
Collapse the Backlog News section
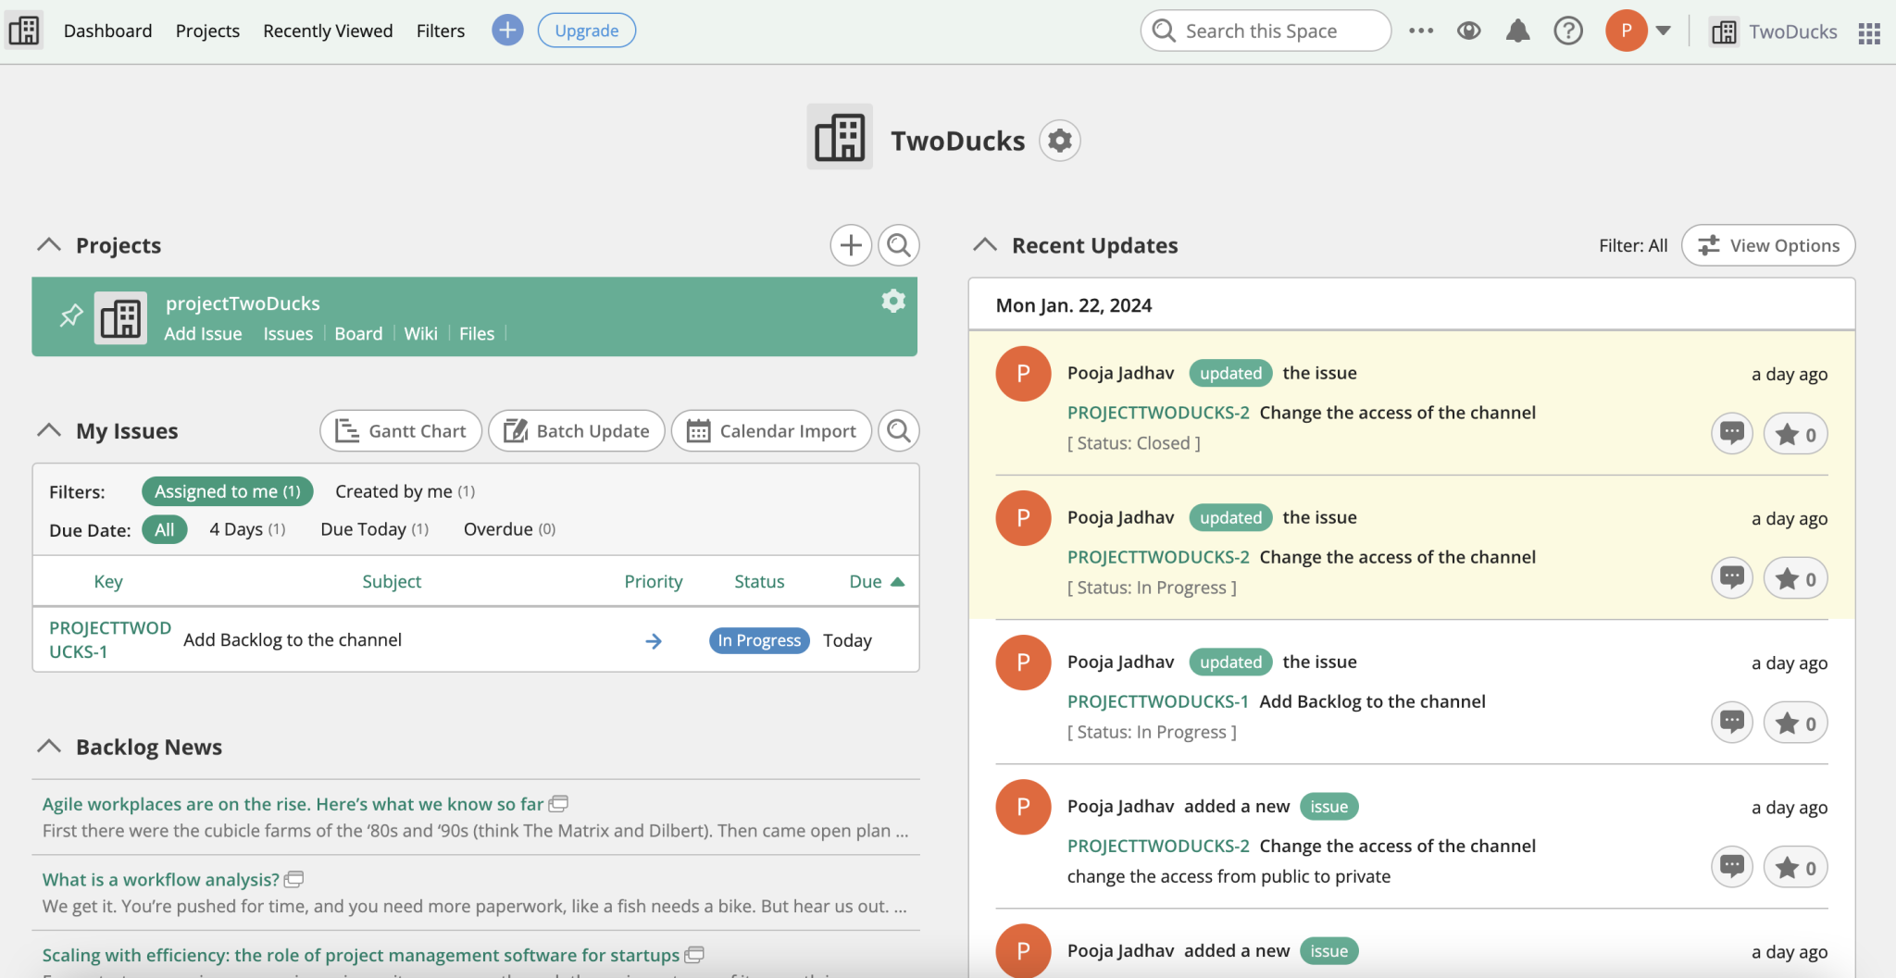[49, 746]
